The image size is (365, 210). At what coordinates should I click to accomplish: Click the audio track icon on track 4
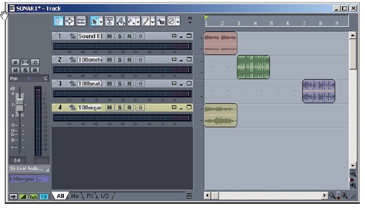[72, 107]
